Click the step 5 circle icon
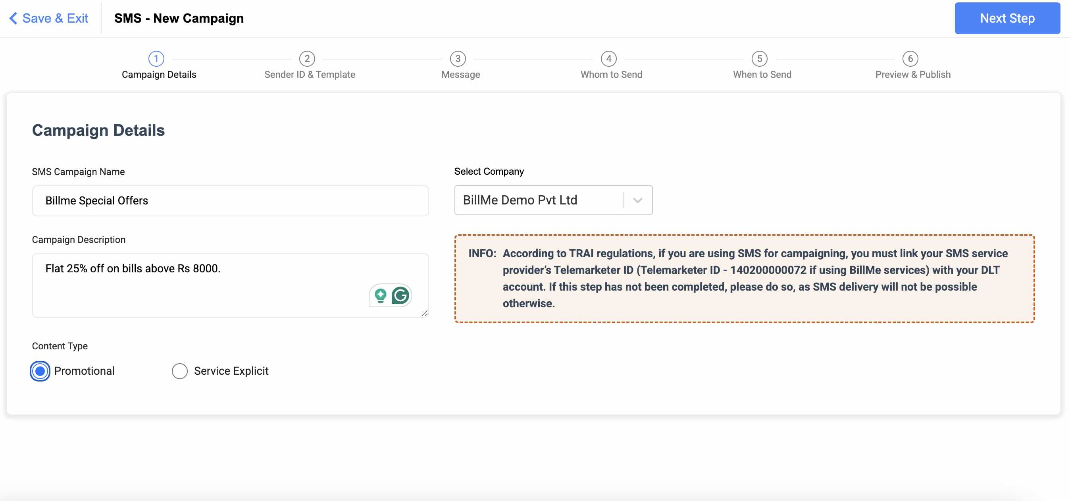The height and width of the screenshot is (501, 1070). click(759, 59)
